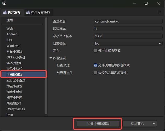Click the 最小平台版本 input field
The width and height of the screenshot is (165, 131).
click(x=128, y=36)
